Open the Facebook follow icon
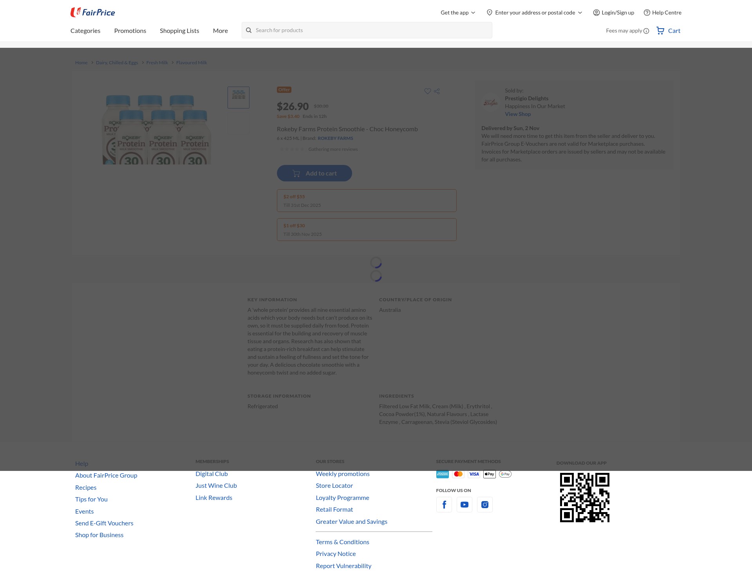752x581 pixels. [x=444, y=505]
